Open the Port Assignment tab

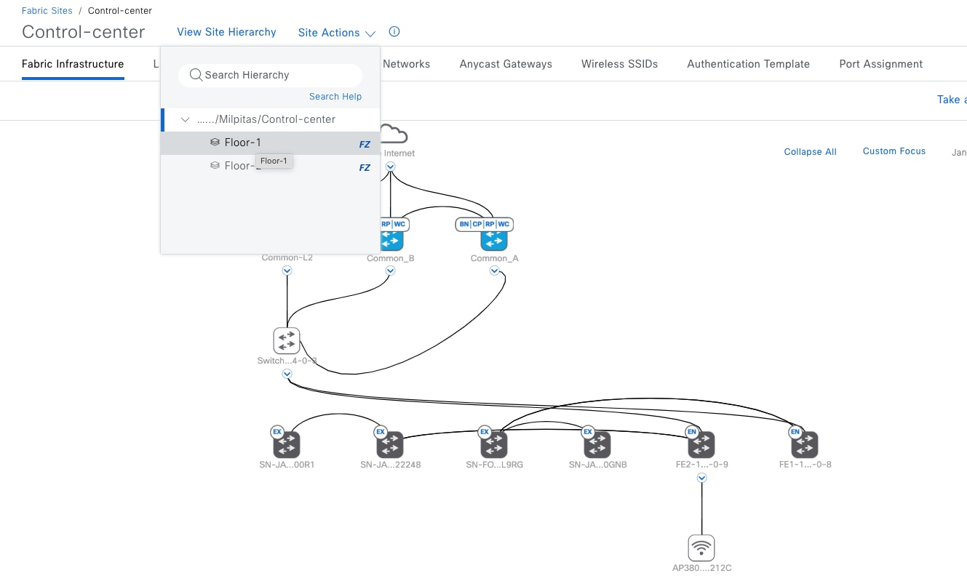[880, 64]
